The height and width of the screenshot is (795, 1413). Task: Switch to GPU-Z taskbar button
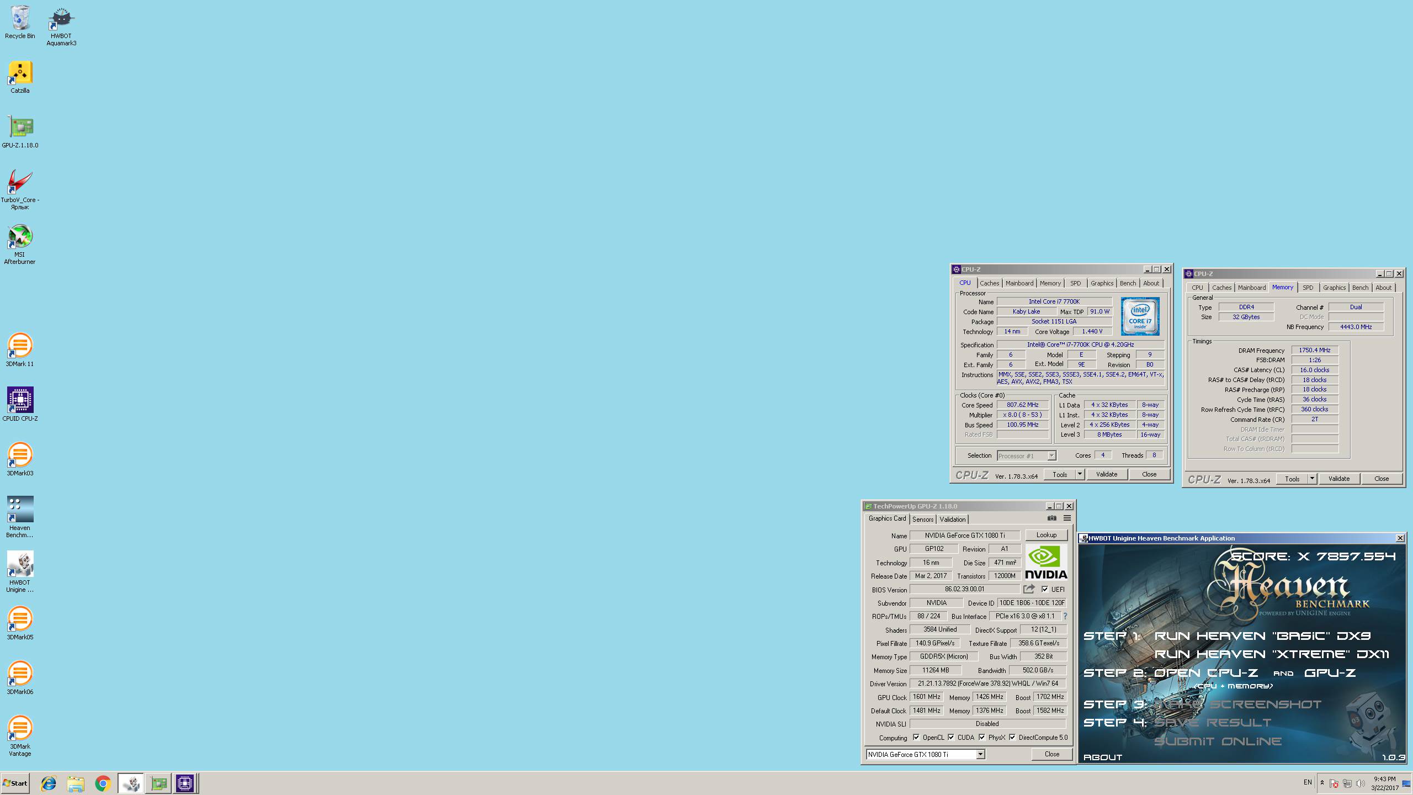158,783
